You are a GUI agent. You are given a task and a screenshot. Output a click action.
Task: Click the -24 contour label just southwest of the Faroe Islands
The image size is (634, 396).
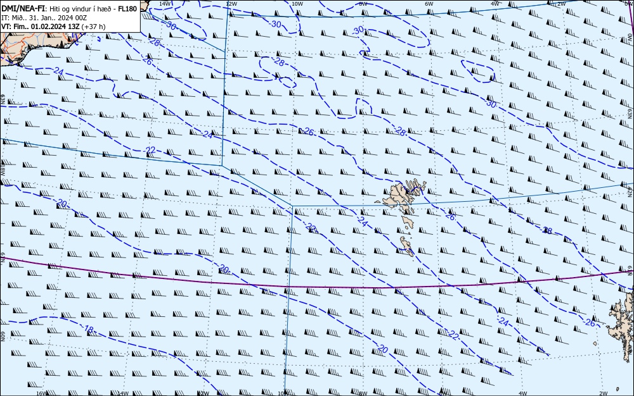coord(362,221)
